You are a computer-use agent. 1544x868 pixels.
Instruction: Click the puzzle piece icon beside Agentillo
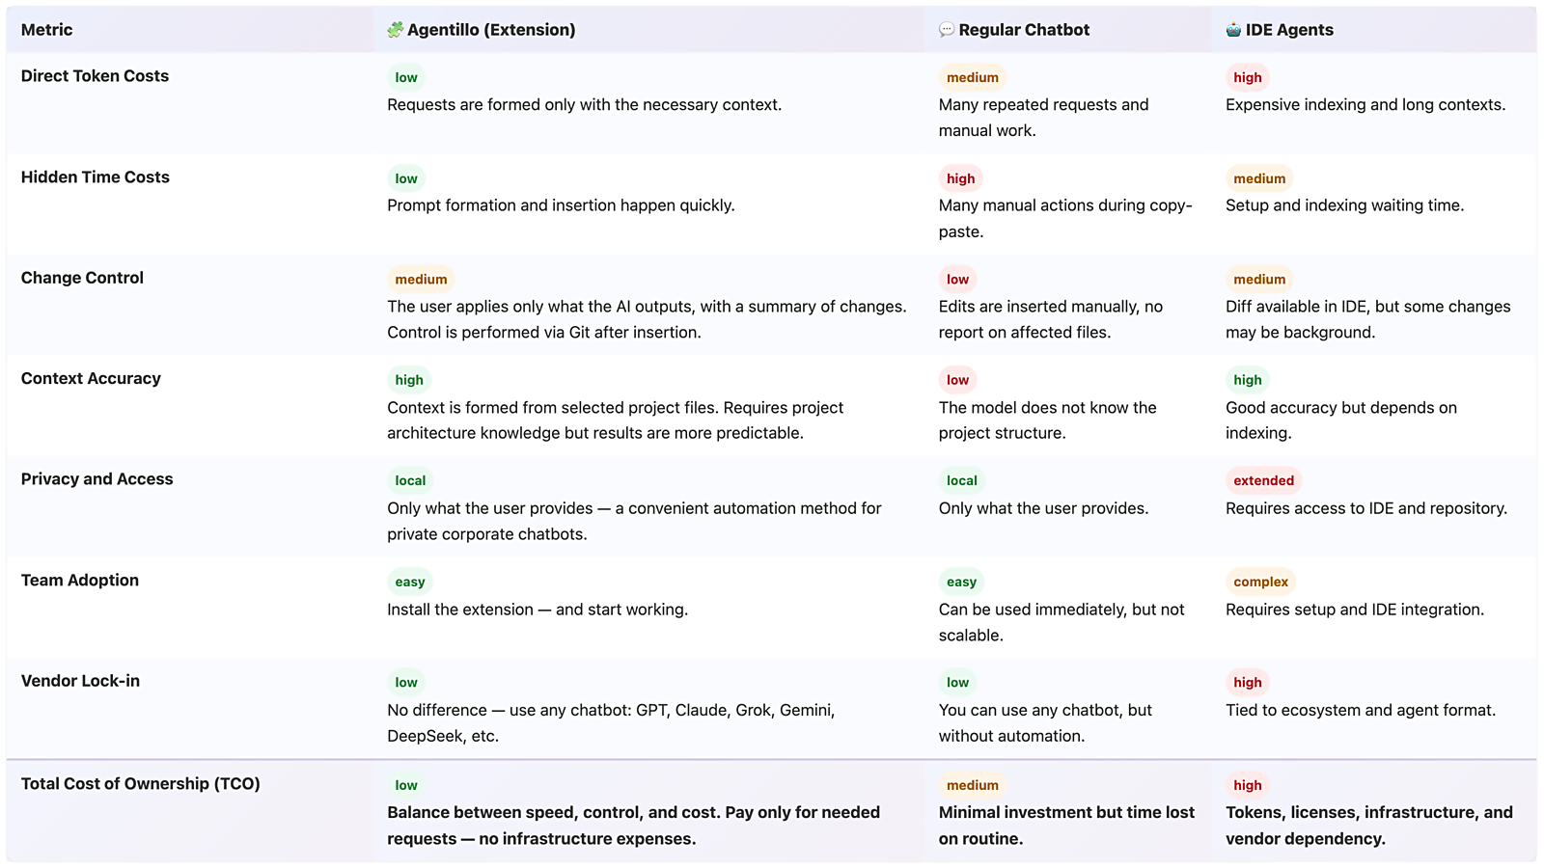[x=395, y=30]
